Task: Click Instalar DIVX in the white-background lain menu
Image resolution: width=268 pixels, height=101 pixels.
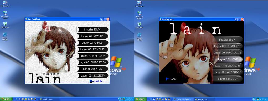Action: [92, 29]
